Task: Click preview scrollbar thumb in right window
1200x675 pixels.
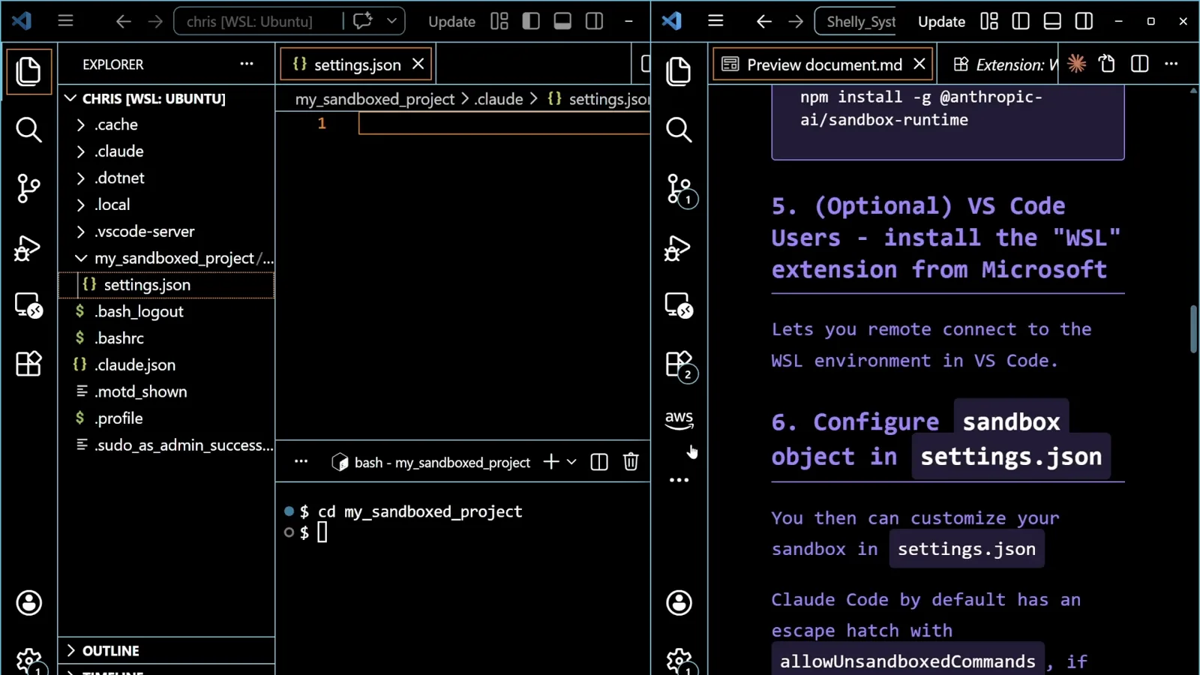Action: 1193,328
